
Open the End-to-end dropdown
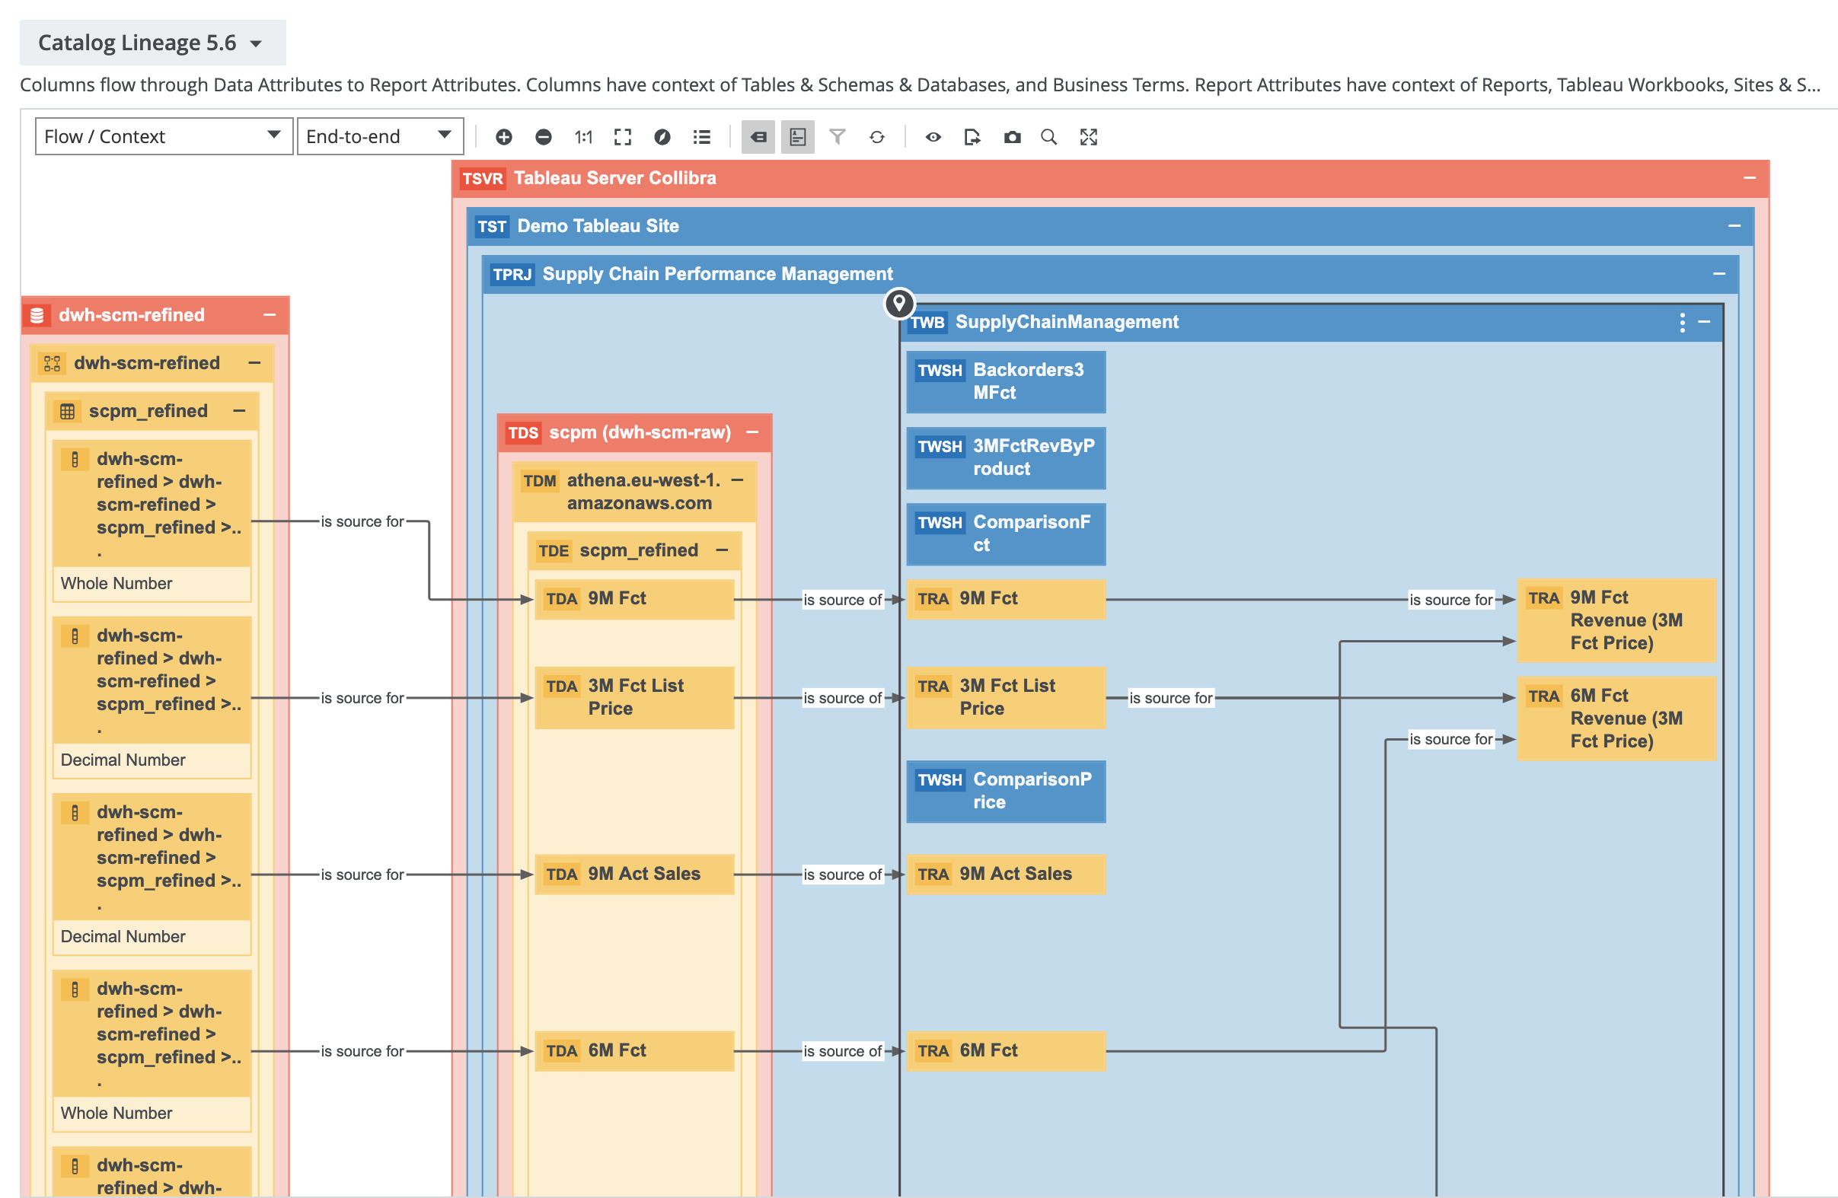[x=379, y=135]
